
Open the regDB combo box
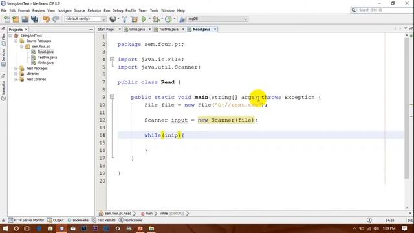point(217,19)
